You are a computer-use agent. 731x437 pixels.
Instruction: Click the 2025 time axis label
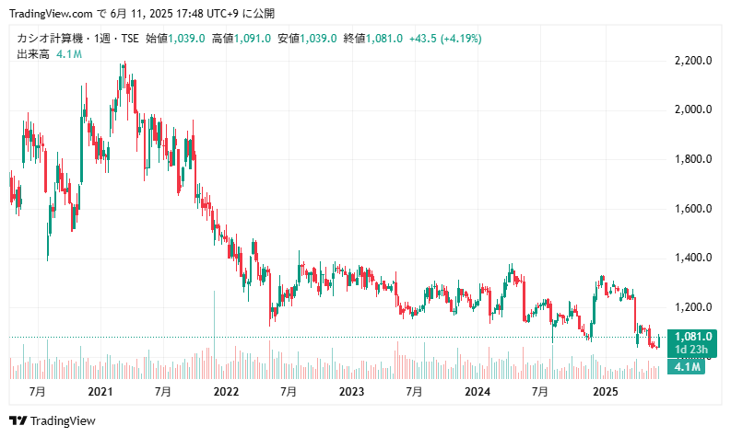coord(605,392)
